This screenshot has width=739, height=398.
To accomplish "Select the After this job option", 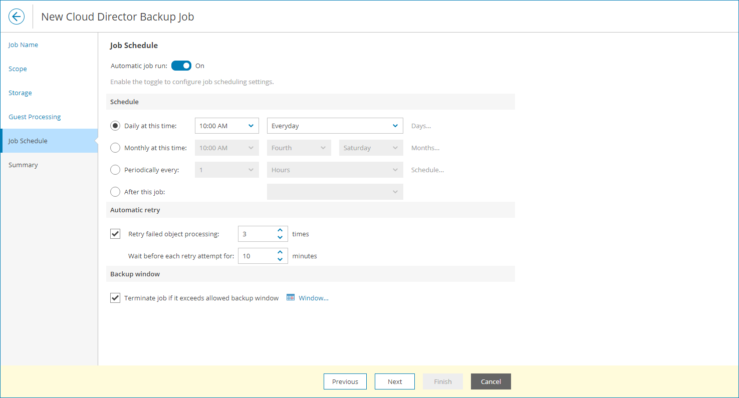I will click(x=115, y=192).
